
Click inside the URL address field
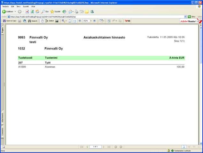coord(96,17)
